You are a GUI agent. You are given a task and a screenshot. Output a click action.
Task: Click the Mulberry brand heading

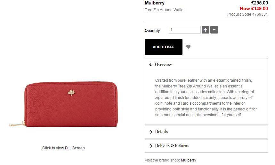pyautogui.click(x=155, y=3)
